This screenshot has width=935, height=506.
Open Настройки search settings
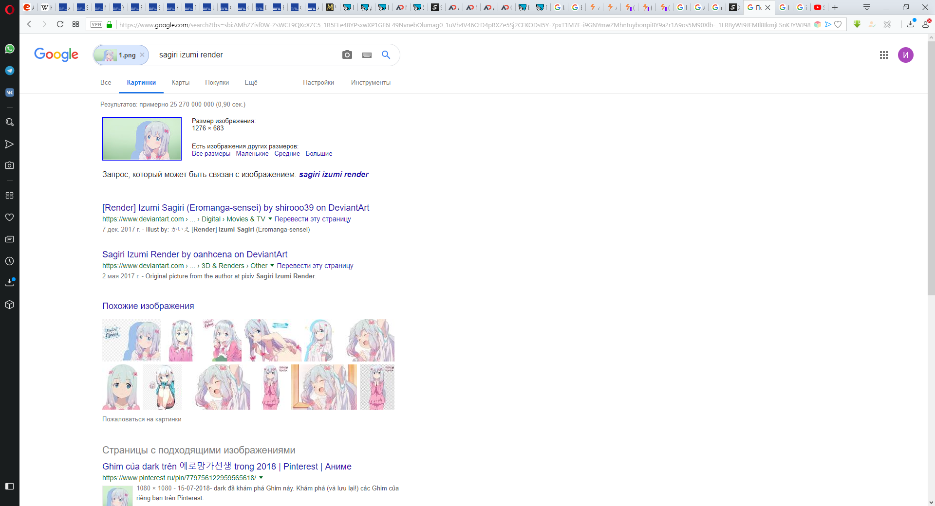tap(318, 82)
